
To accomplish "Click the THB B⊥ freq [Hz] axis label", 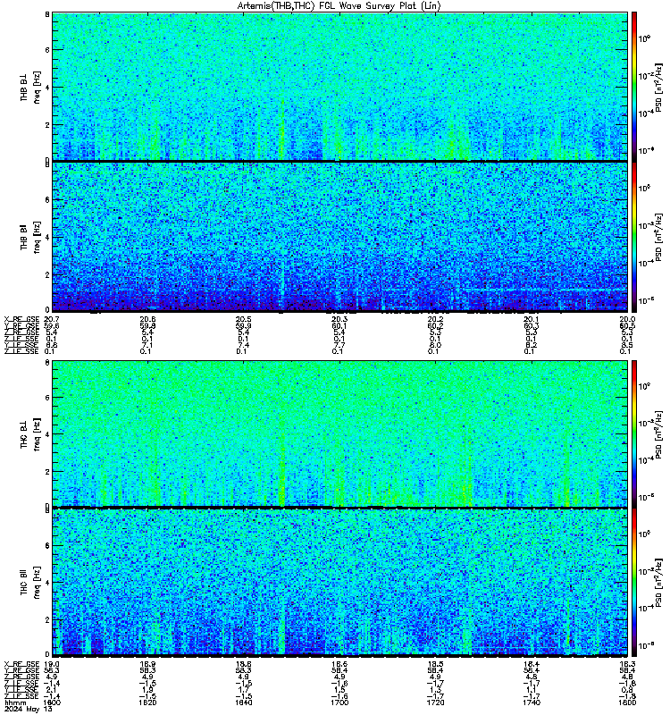I will (30, 87).
